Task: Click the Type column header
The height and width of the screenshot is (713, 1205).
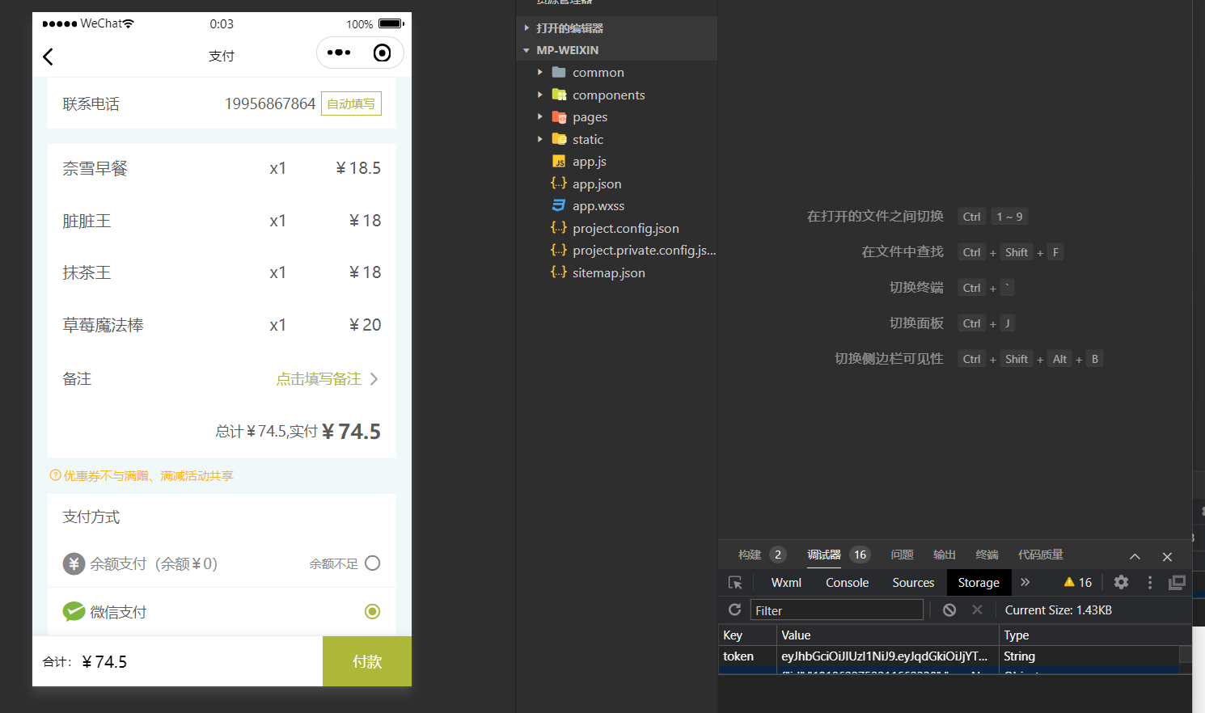Action: (1094, 635)
